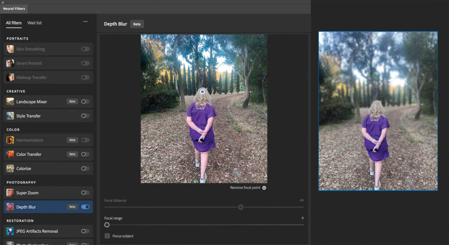The width and height of the screenshot is (449, 245).
Task: Click the minus icon beside Remove focal point
Action: pyautogui.click(x=264, y=188)
